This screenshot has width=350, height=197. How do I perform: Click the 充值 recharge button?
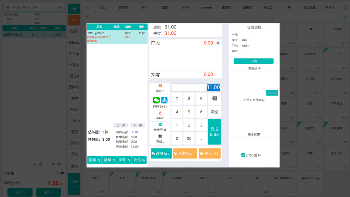tap(253, 61)
